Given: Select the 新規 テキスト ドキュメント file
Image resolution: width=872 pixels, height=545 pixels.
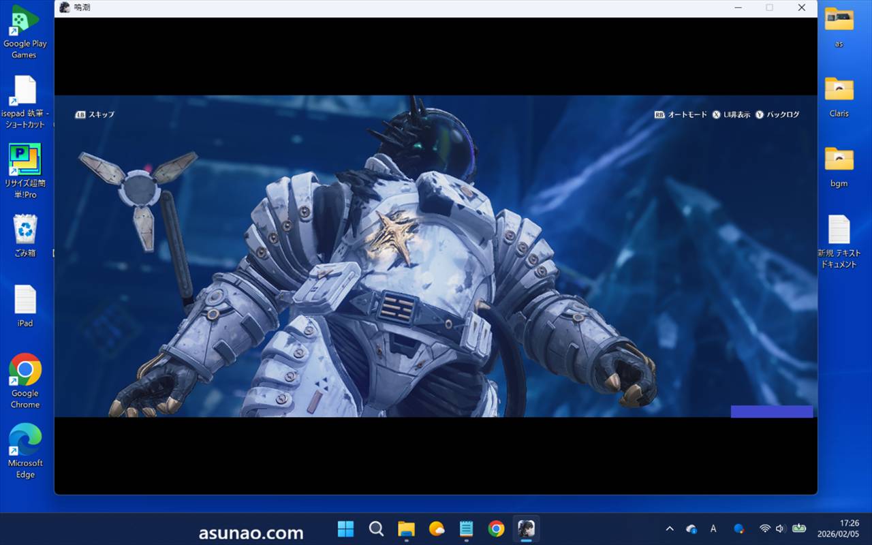Looking at the screenshot, I should pos(839,241).
